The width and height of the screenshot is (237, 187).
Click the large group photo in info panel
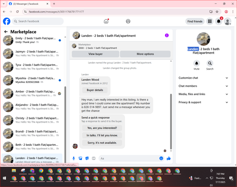click(203, 39)
